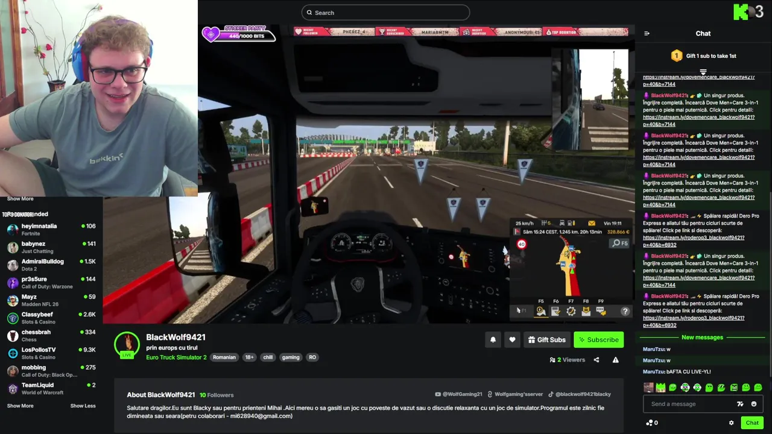Open BlackWolf9421's avatar with LIVE badge
The image size is (772, 434).
tap(127, 345)
